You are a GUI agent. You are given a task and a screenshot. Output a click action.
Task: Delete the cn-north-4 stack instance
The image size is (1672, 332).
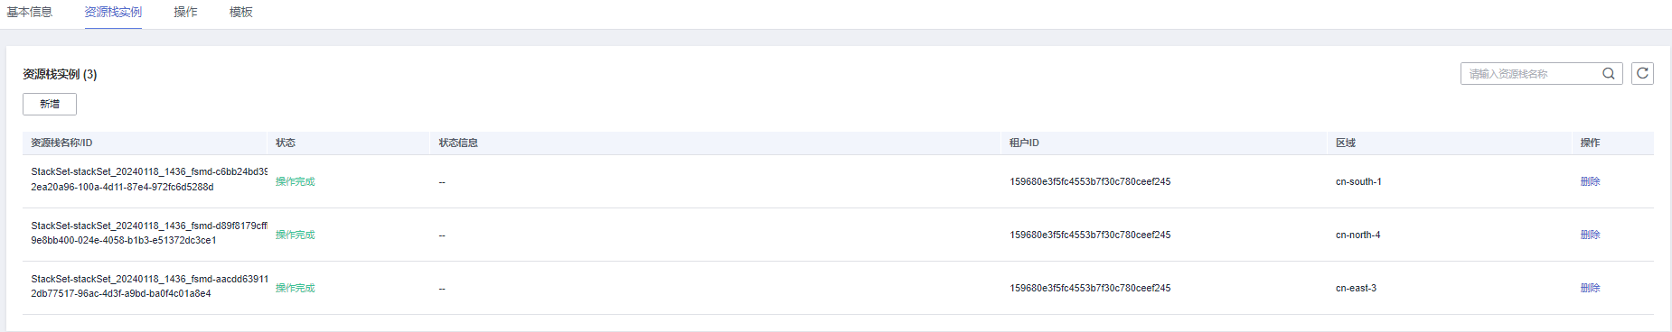[x=1590, y=235]
